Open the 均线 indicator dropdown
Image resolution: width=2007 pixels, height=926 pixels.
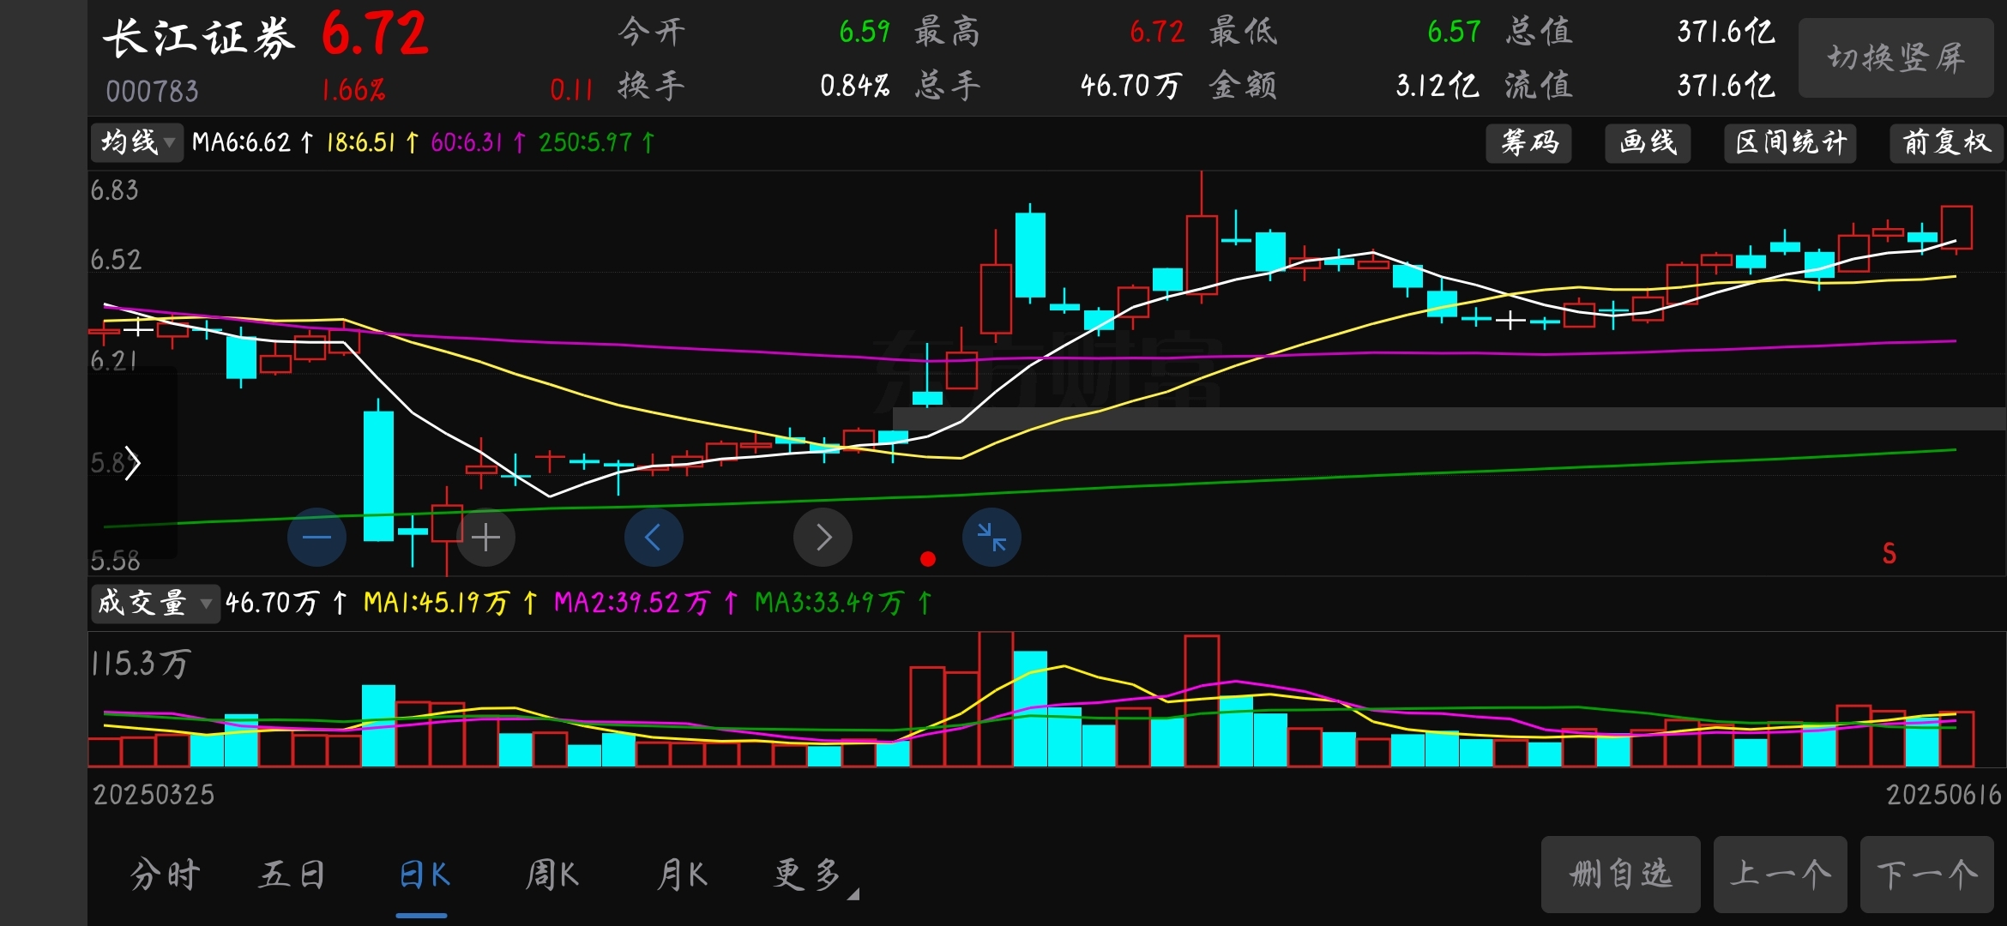pos(137,142)
